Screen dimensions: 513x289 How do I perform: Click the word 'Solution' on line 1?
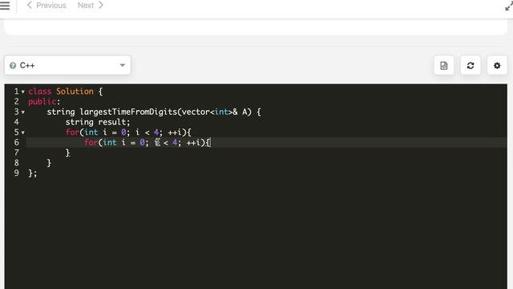75,92
